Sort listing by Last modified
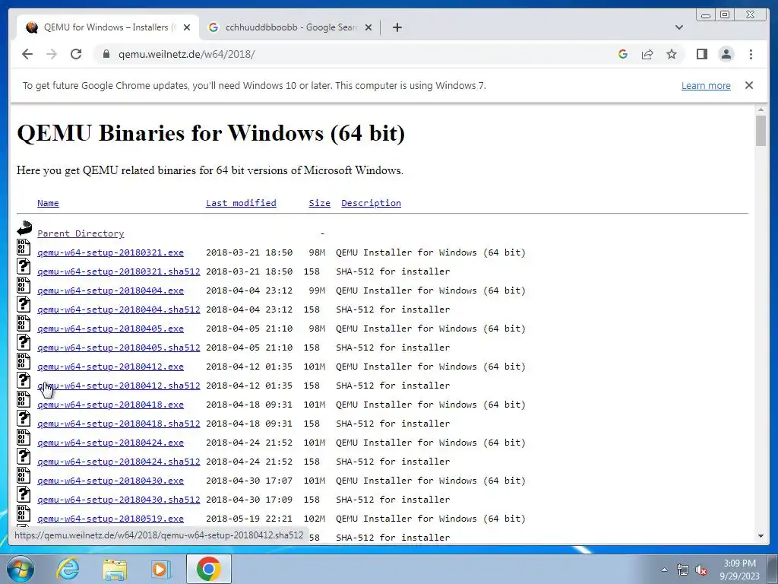 pyautogui.click(x=241, y=203)
